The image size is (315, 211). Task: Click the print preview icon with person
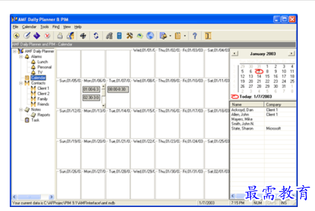70,36
